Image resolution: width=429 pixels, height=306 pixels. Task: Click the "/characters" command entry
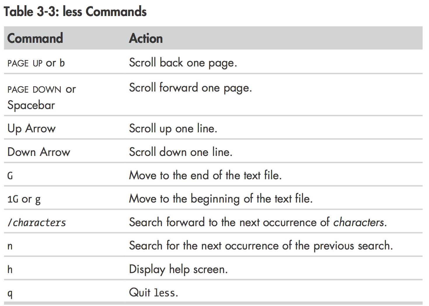(x=37, y=223)
